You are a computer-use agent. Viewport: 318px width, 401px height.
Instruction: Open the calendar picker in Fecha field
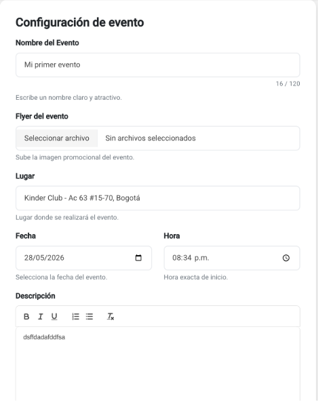tap(138, 258)
